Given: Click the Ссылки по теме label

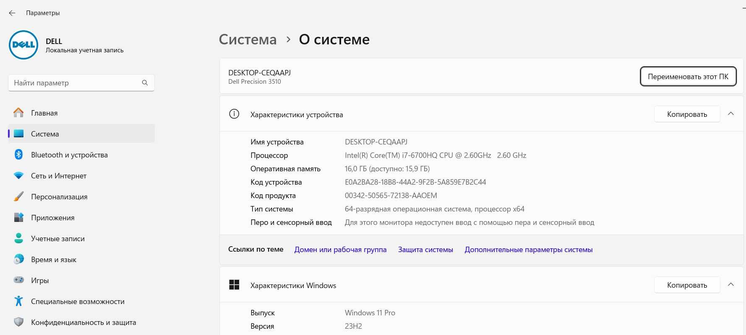Looking at the screenshot, I should coord(256,249).
